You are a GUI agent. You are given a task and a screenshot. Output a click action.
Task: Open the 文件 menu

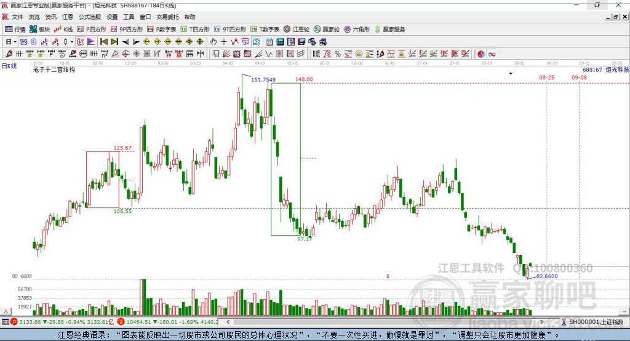coord(17,17)
